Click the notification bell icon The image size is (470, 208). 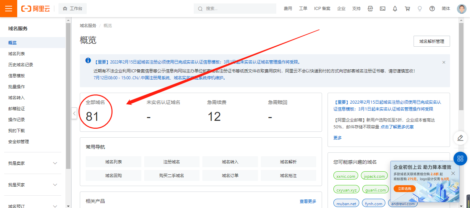coord(395,9)
